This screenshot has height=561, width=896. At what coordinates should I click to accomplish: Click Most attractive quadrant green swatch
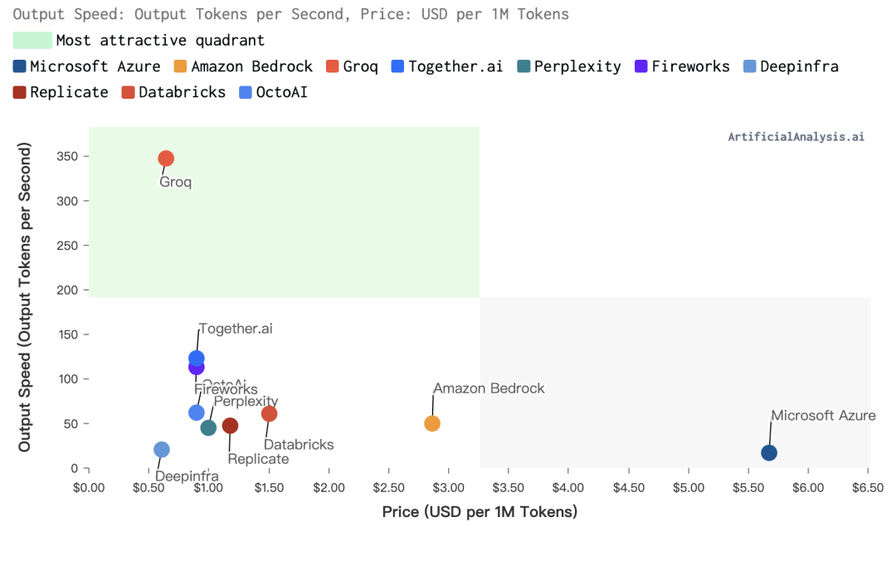coord(32,40)
